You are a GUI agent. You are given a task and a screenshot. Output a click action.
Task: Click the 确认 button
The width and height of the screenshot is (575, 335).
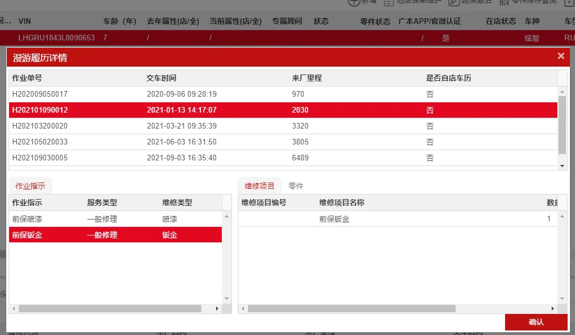pyautogui.click(x=536, y=322)
